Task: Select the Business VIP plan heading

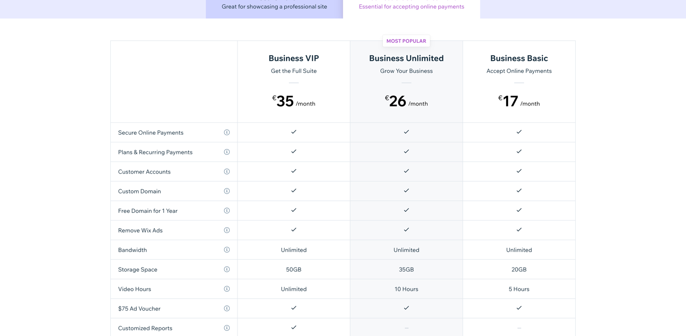Action: pyautogui.click(x=294, y=58)
